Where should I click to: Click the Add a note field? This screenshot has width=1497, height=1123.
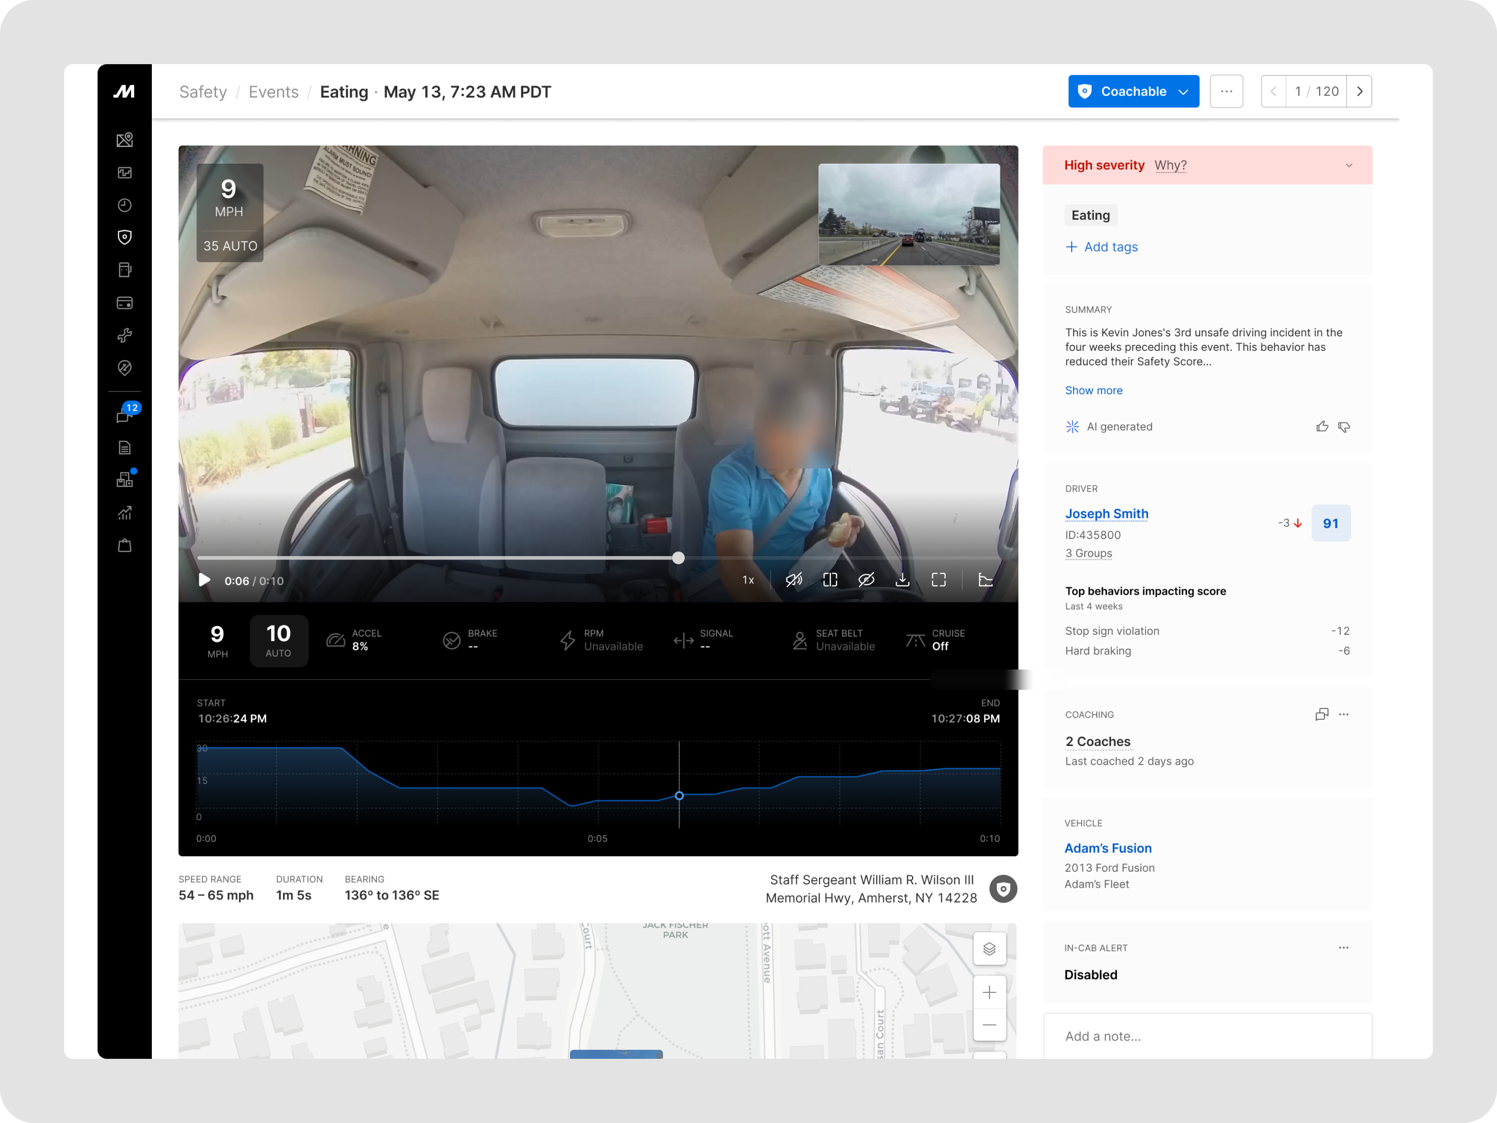tap(1207, 1036)
